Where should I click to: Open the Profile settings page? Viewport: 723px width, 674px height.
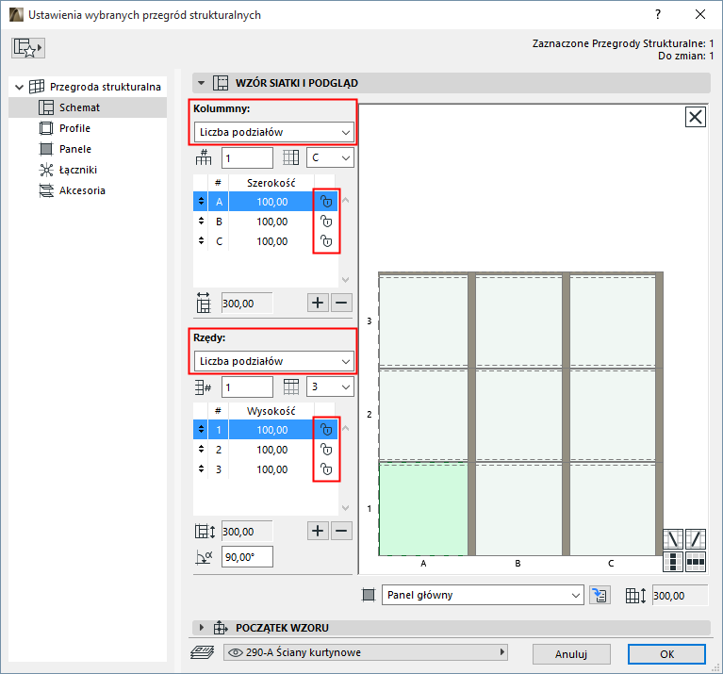(x=74, y=128)
